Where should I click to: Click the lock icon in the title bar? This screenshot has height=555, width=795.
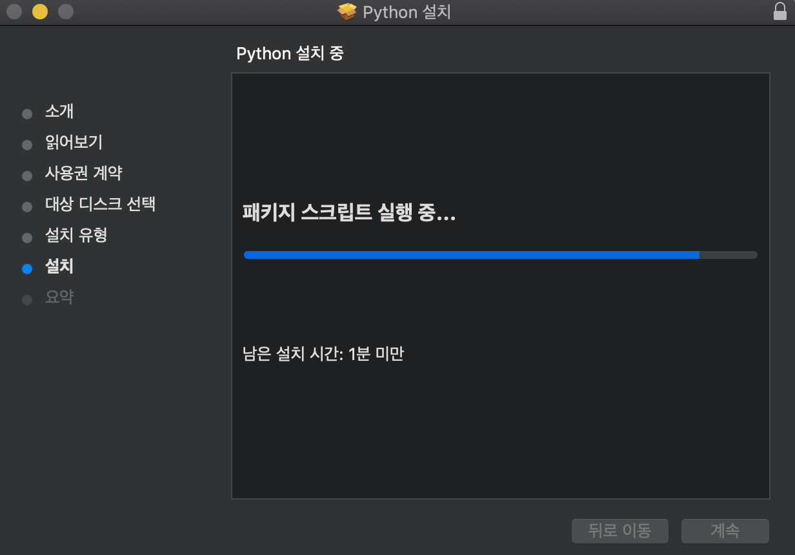780,12
